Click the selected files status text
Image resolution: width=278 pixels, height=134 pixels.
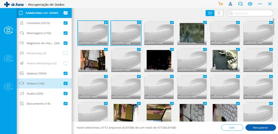126,128
